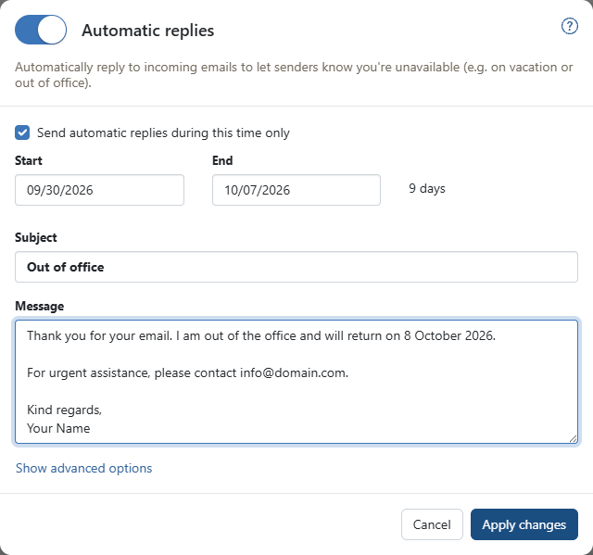Viewport: 593px width, 555px height.
Task: Click the description text about unavailable senders
Action: 294,75
